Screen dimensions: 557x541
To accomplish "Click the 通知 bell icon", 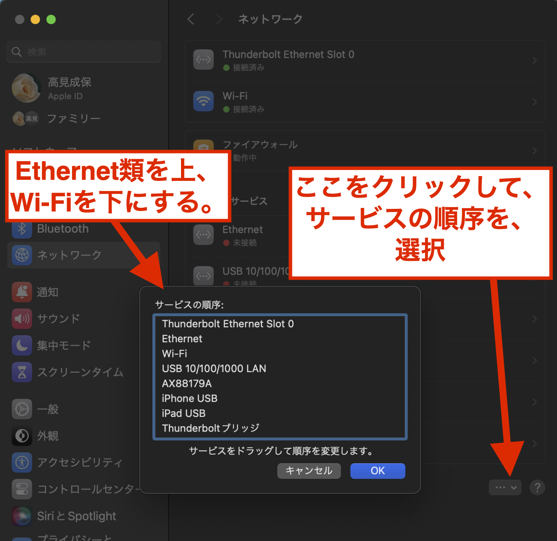I will 22,292.
